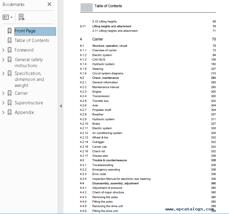Click the Foreword bookmark icon
This screenshot has height=214, width=229.
(10, 50)
